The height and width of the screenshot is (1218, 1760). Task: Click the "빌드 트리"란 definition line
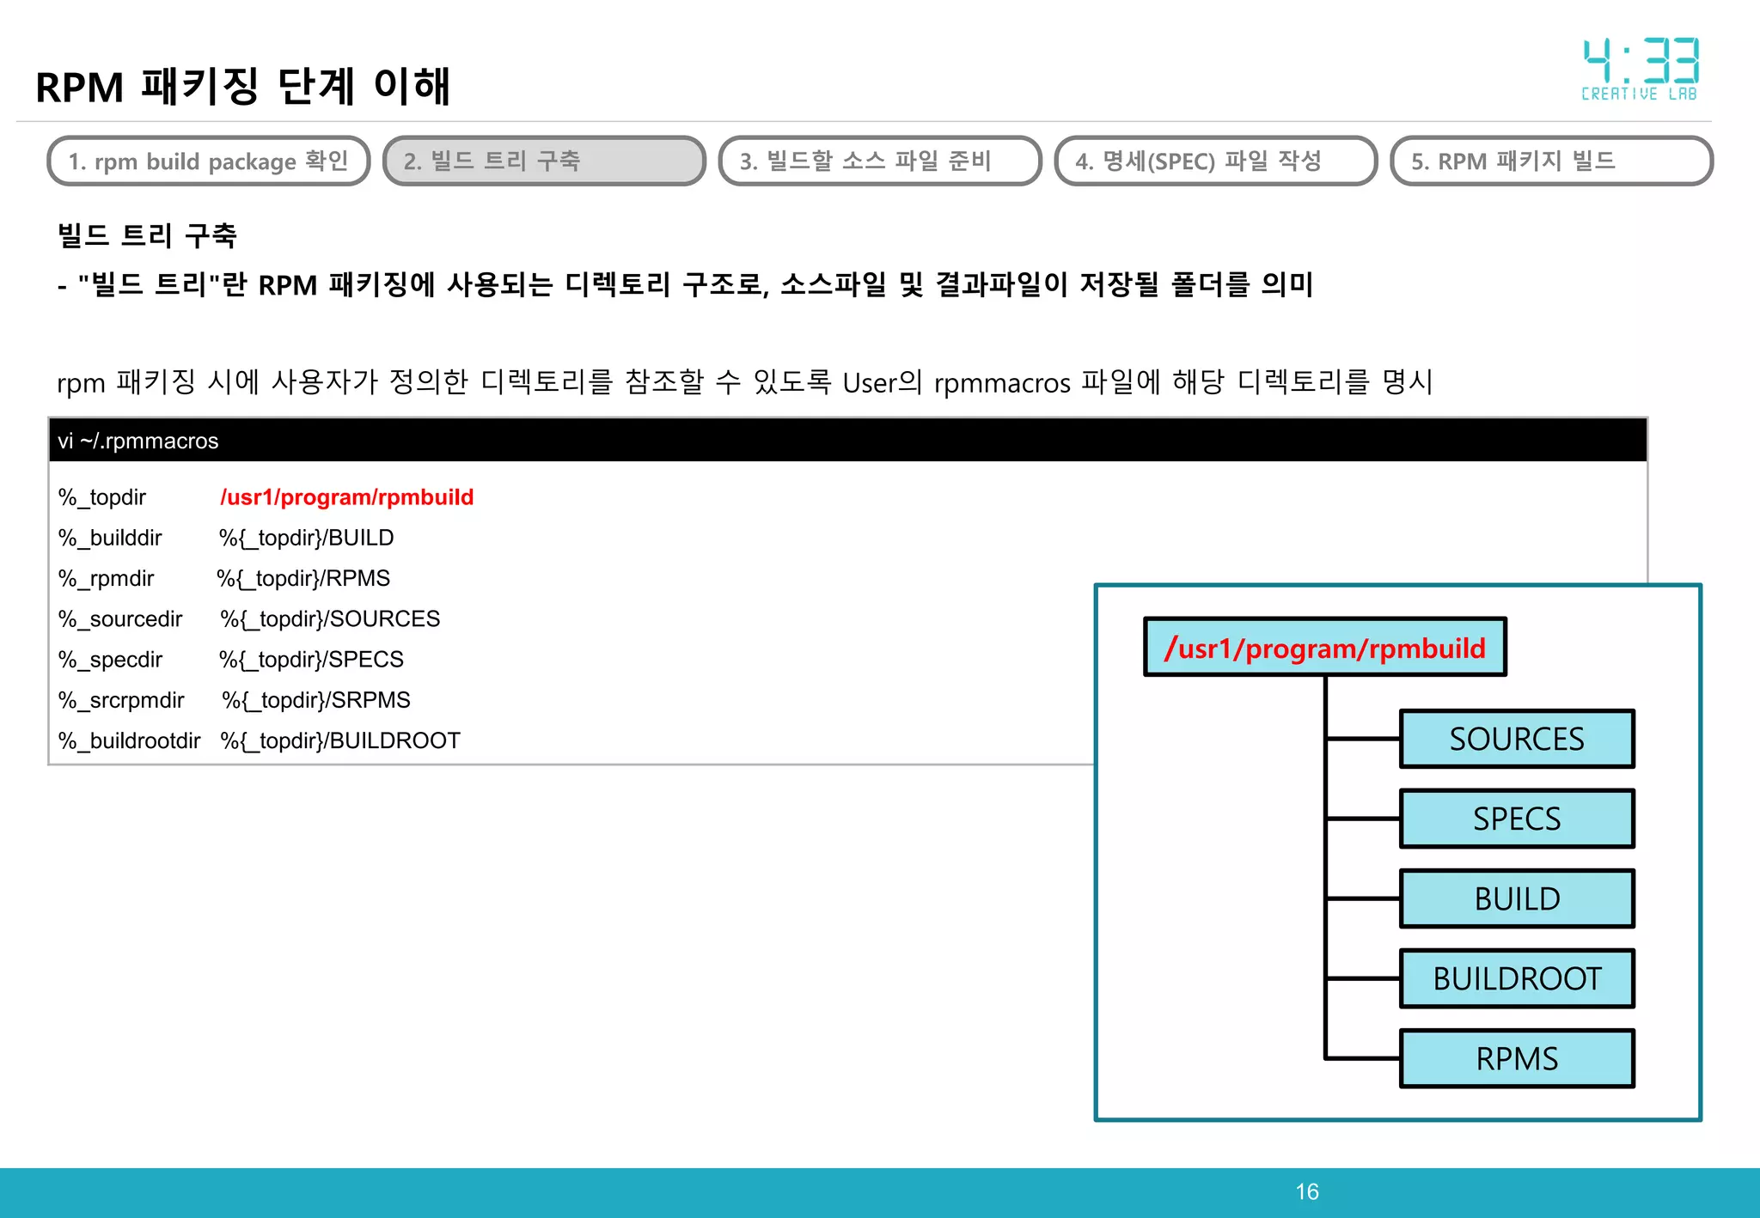tap(686, 284)
